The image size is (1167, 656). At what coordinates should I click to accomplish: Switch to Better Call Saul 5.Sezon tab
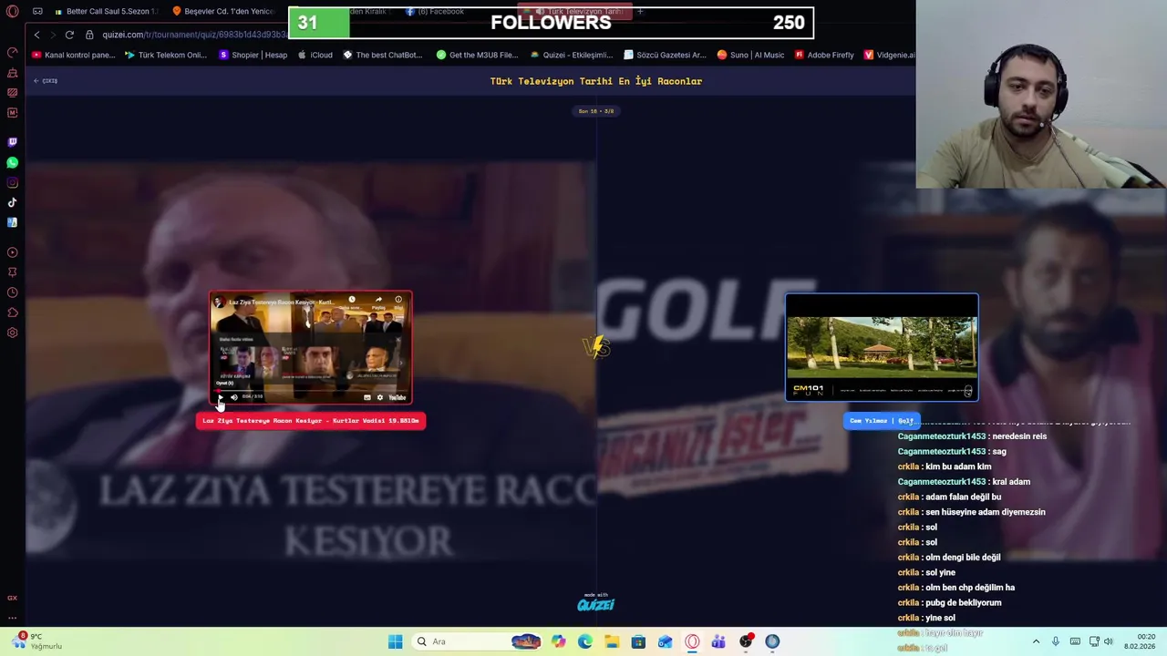coord(105,12)
